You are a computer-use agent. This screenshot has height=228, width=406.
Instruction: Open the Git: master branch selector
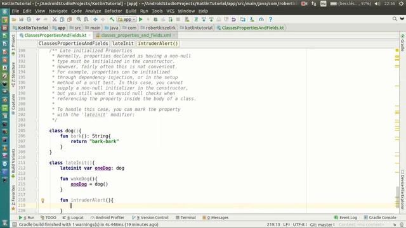pyautogui.click(x=322, y=225)
